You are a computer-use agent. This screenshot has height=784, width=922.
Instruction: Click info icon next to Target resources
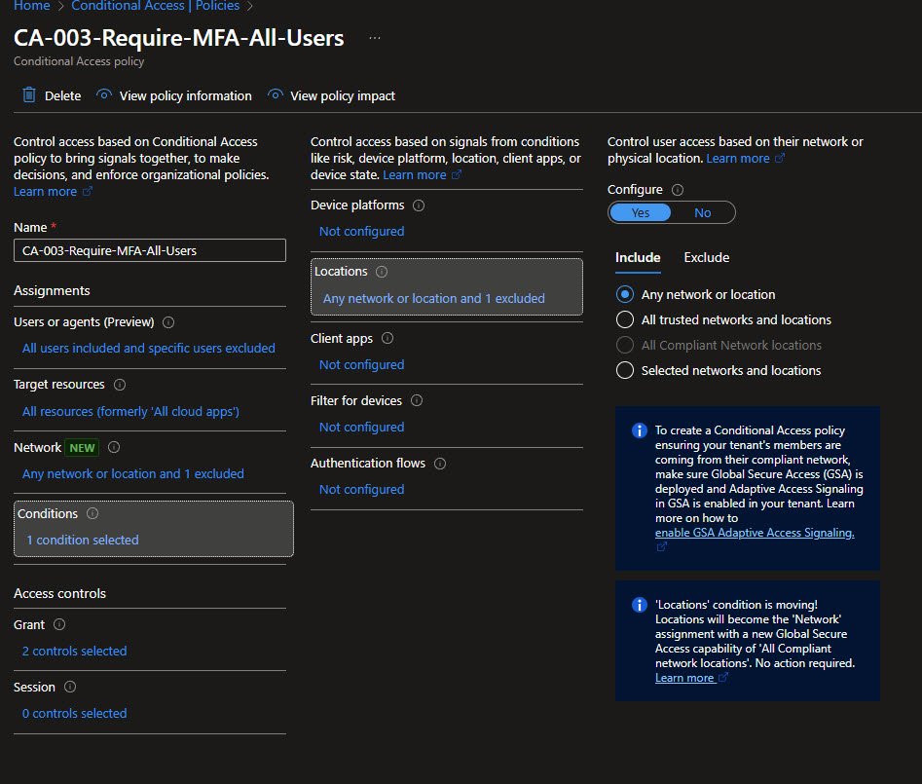tap(120, 385)
